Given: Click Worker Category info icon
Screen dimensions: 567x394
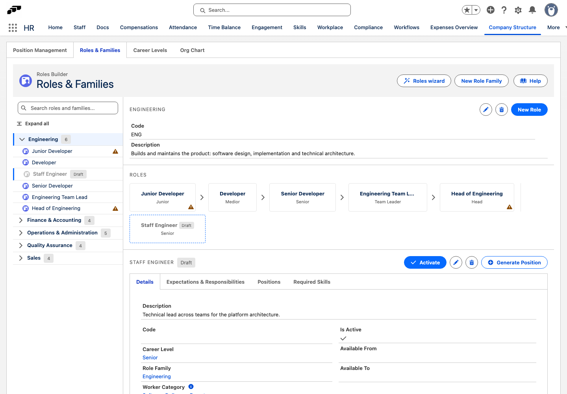Looking at the screenshot, I should [191, 387].
